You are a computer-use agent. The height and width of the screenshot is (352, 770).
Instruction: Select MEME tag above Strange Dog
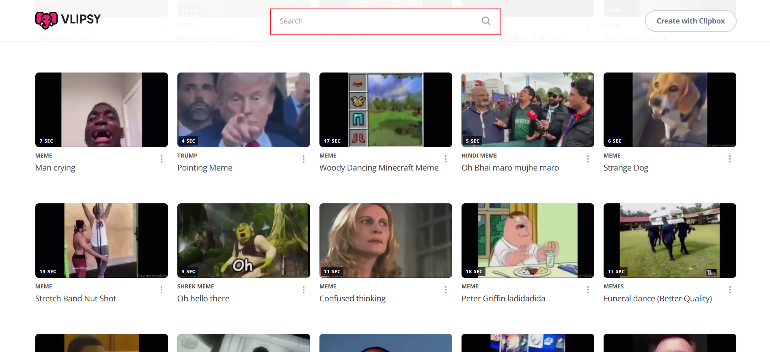pos(612,156)
